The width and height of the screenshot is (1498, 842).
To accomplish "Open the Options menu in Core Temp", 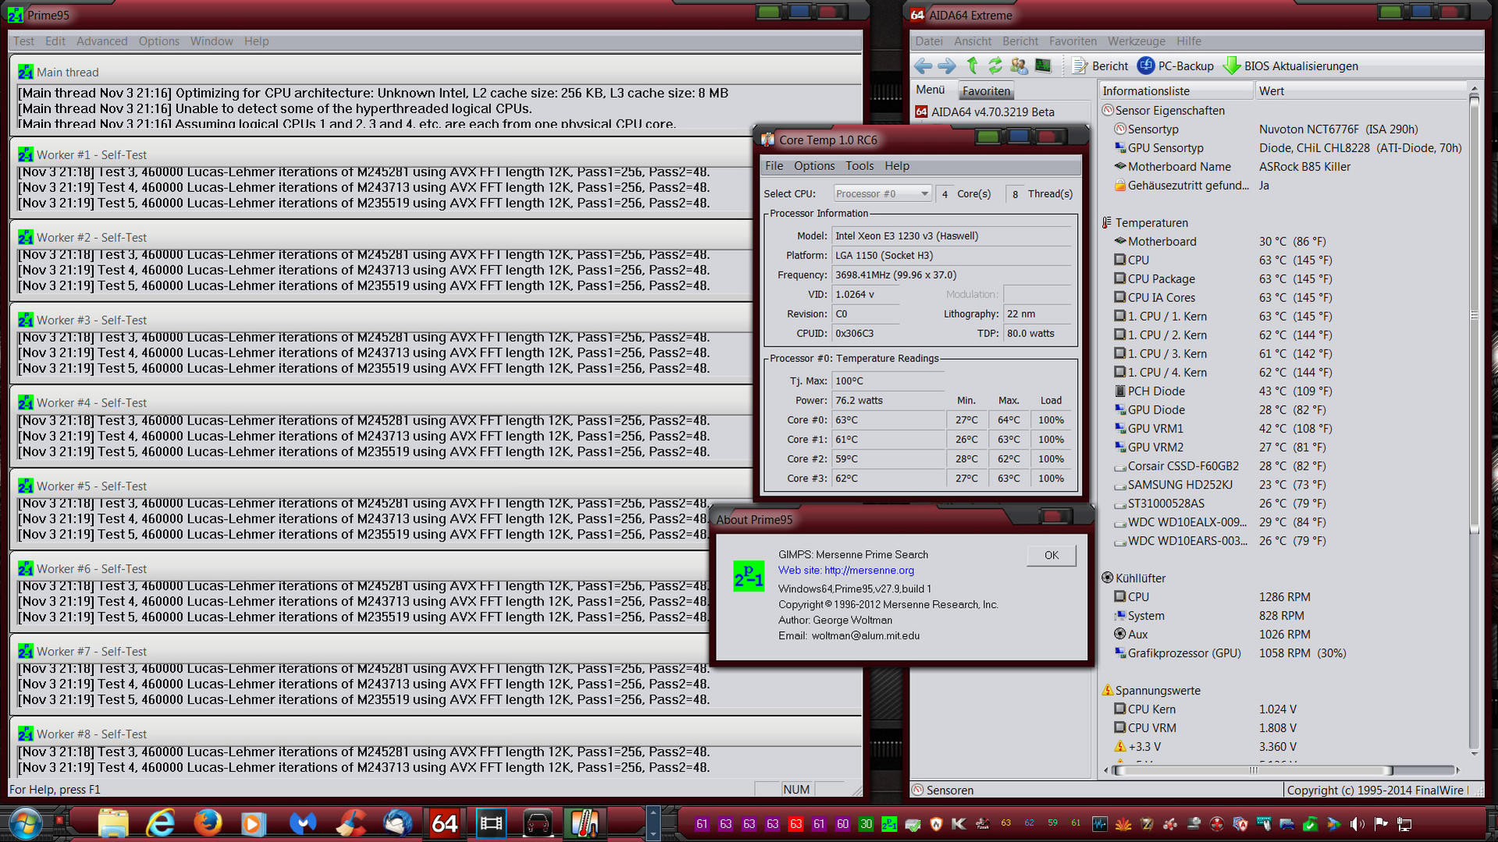I will click(x=814, y=166).
